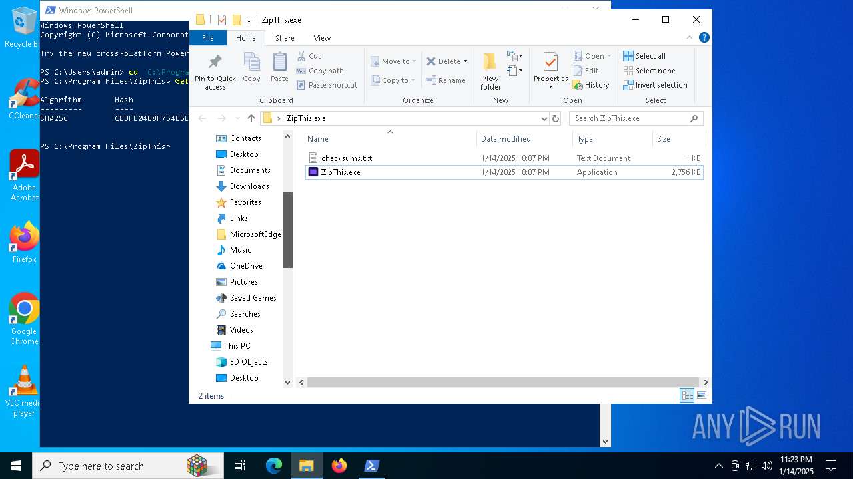This screenshot has width=853, height=479.
Task: Click the Search ZipThis.exe field
Action: [x=636, y=118]
